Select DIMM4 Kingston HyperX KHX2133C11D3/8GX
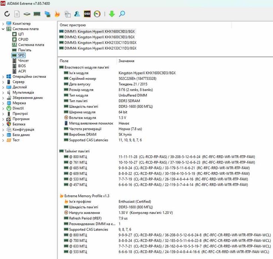The width and height of the screenshot is (273, 259). [x=98, y=48]
